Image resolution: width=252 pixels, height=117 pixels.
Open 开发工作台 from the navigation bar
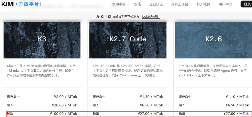pyautogui.click(x=180, y=4)
